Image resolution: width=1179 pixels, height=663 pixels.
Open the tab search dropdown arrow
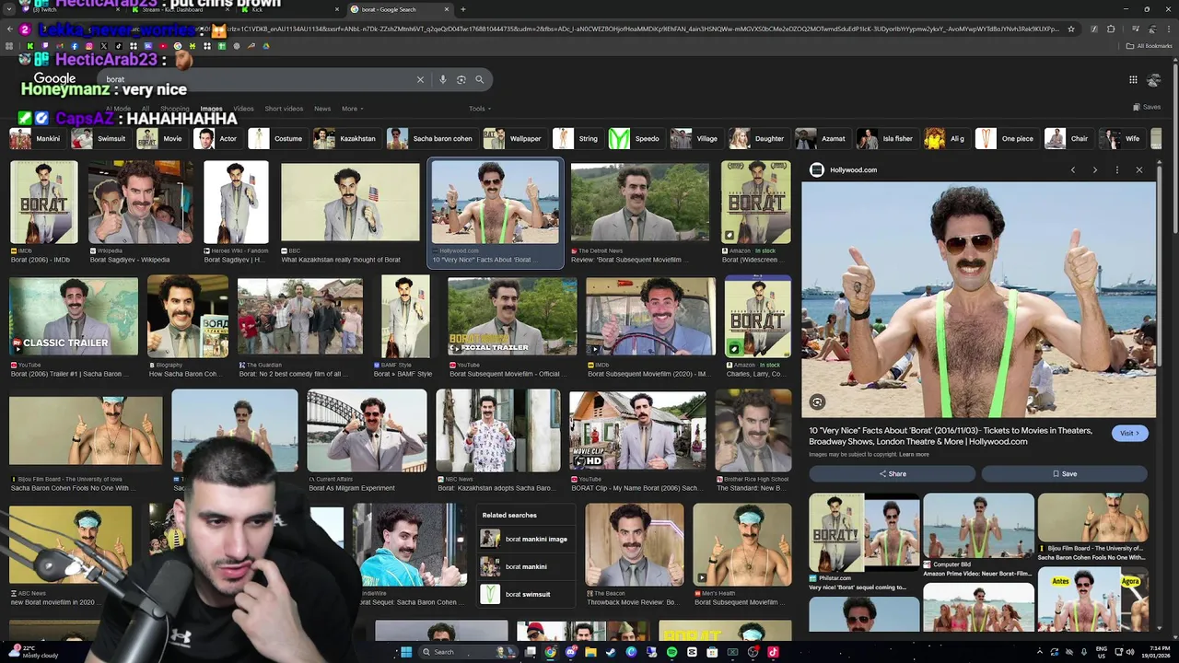(9, 9)
